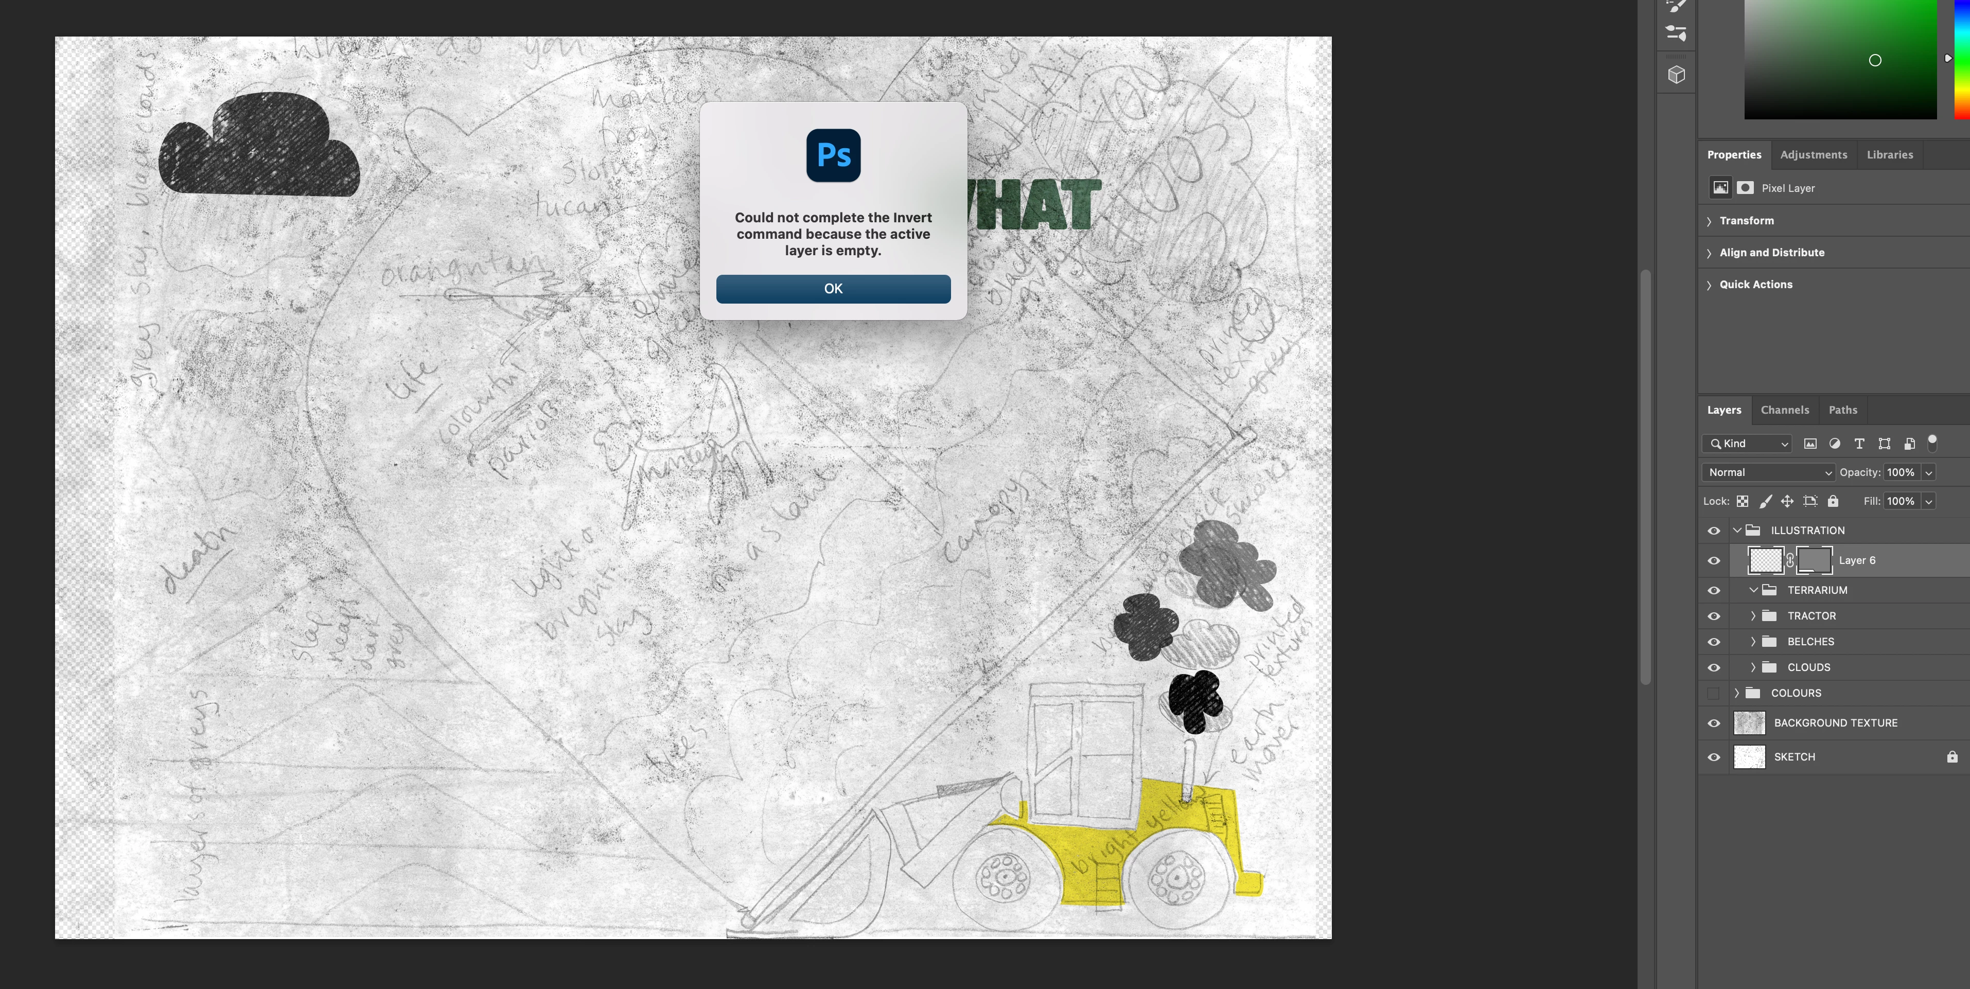Filter layers by type layers icon
The image size is (1970, 989).
click(1859, 444)
